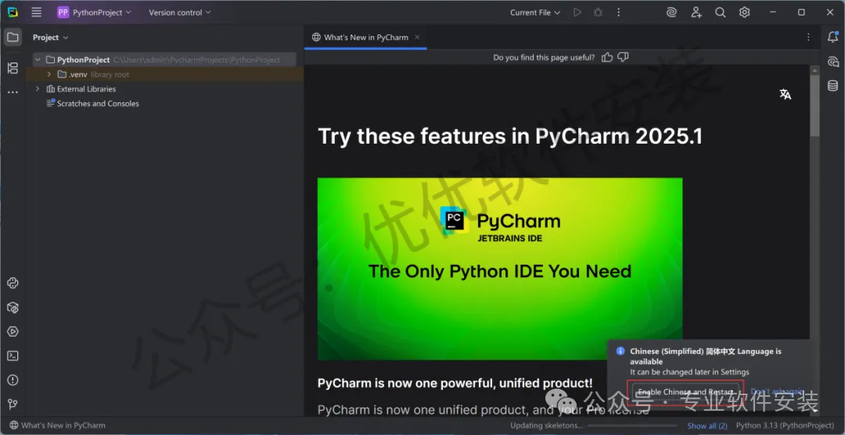Open IDE settings gear
The image size is (845, 435).
[x=744, y=12]
